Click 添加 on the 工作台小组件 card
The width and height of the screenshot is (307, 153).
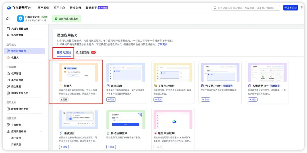[x=158, y=100]
